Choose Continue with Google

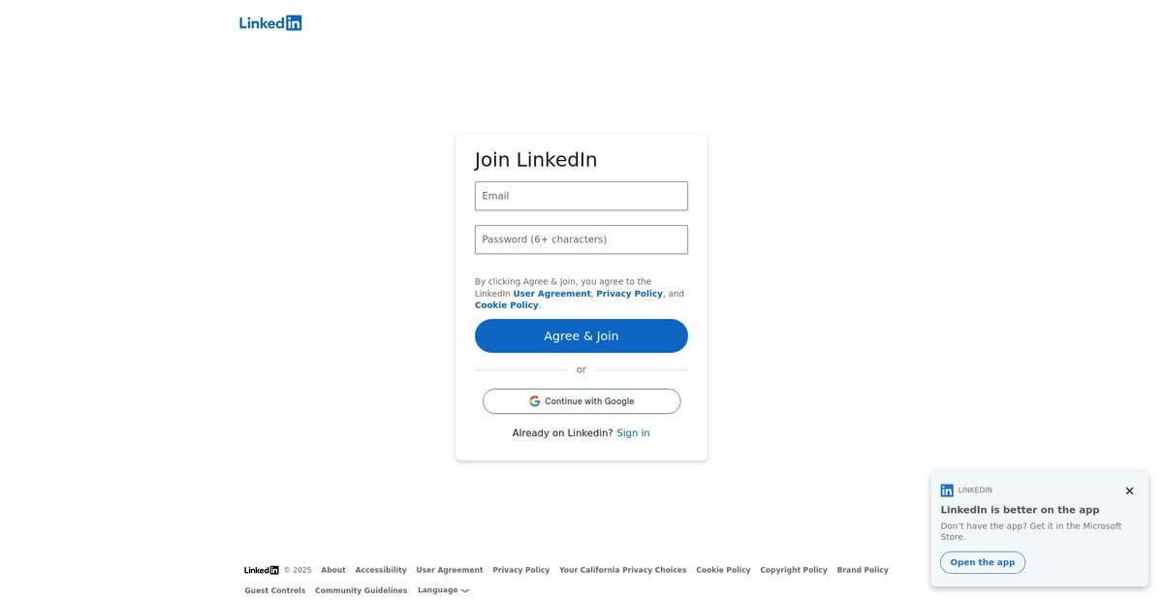click(581, 401)
